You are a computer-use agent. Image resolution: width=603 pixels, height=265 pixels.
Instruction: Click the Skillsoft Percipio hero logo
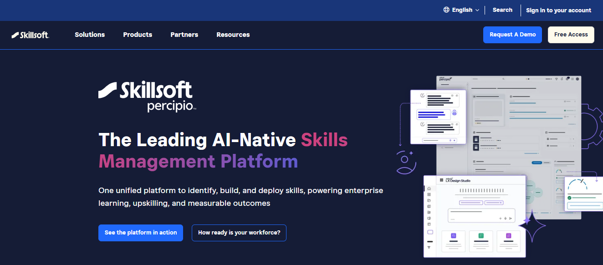pos(148,96)
